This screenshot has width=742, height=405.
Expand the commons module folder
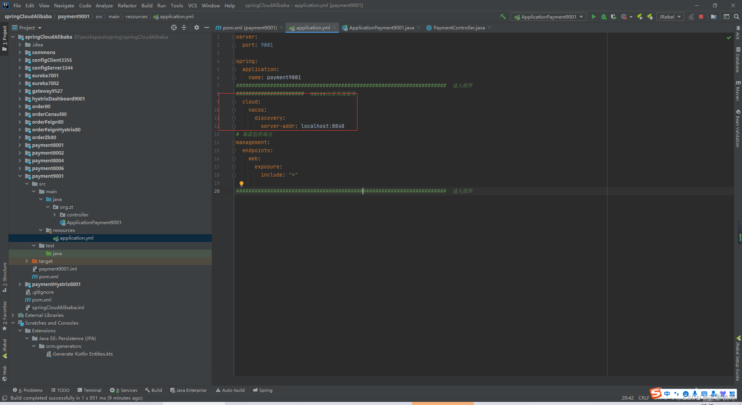point(20,53)
